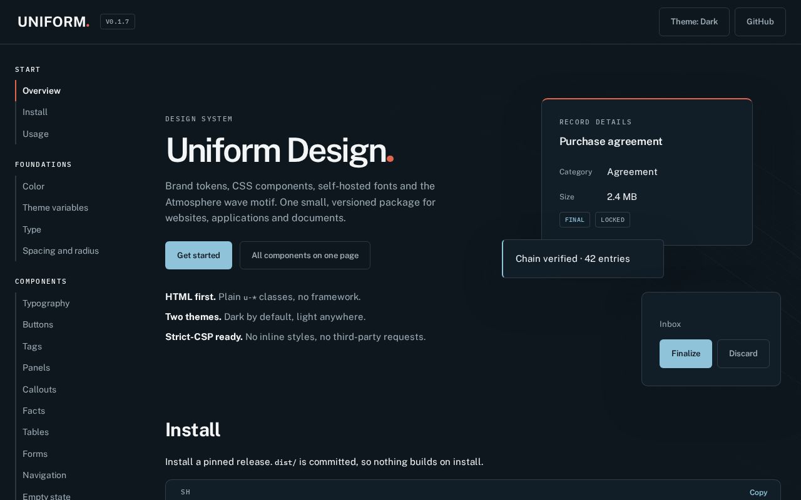Click the v0.1.7 version badge
Image resolution: width=801 pixels, height=500 pixels.
(118, 22)
